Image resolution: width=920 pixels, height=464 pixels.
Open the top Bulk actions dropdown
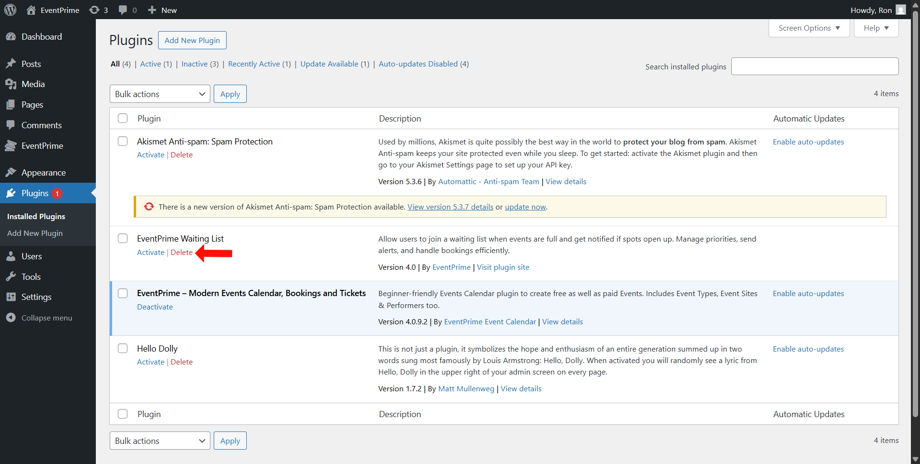tap(160, 94)
